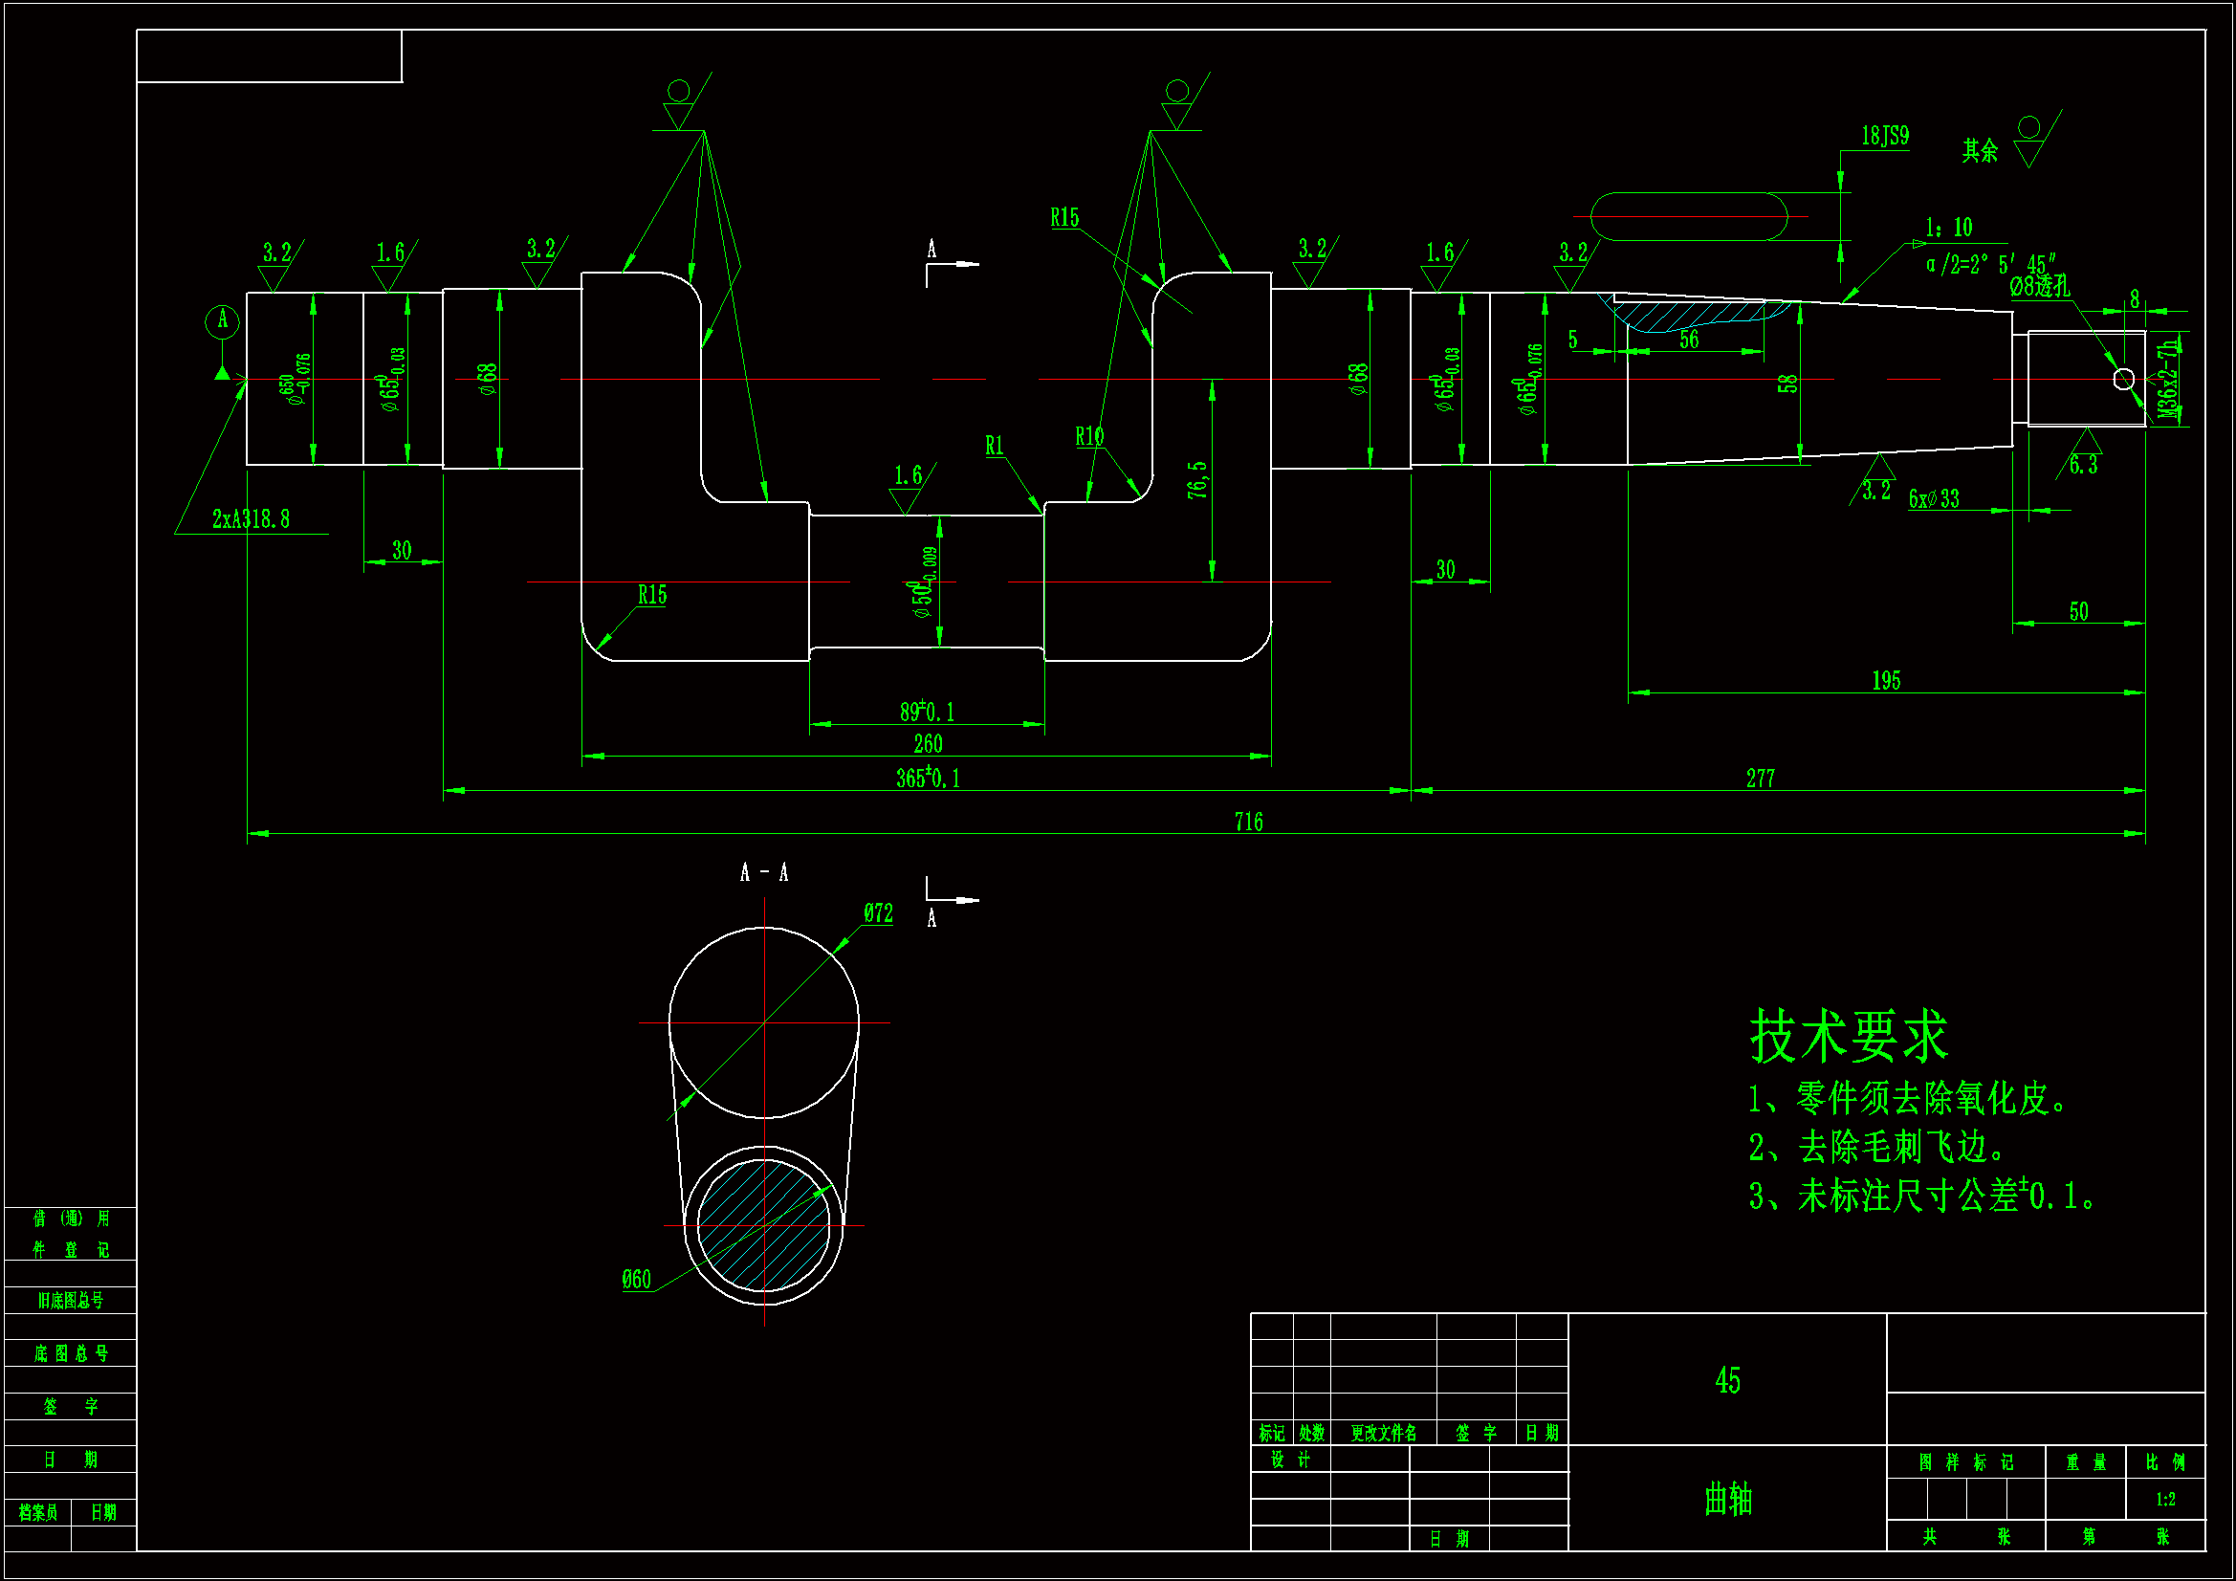Select the leftmost 3.2 surface roughness symbol
The image size is (2236, 1581).
click(275, 255)
